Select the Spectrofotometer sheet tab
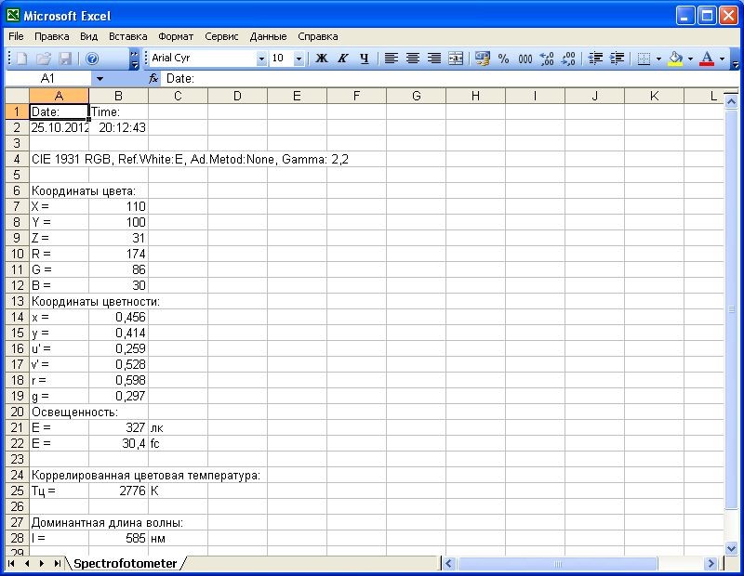 pyautogui.click(x=125, y=563)
